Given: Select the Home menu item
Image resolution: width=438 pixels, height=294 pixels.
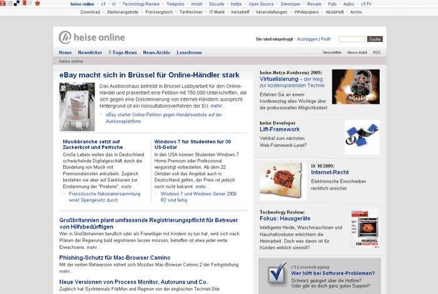Looking at the screenshot, I should [x=65, y=53].
